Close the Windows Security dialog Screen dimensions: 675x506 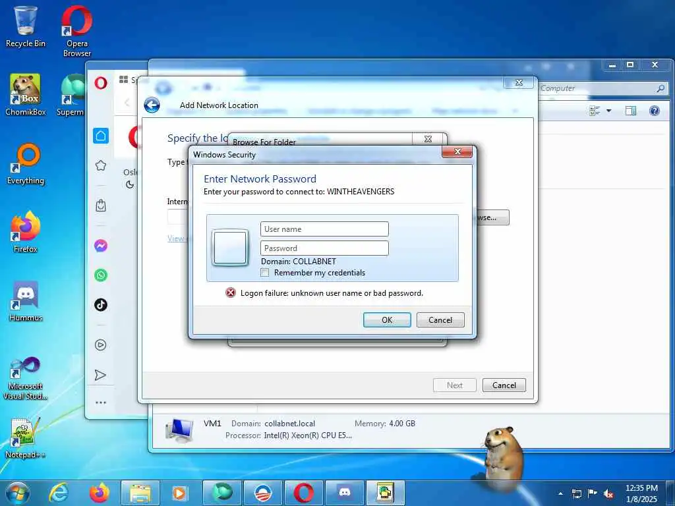tap(457, 152)
